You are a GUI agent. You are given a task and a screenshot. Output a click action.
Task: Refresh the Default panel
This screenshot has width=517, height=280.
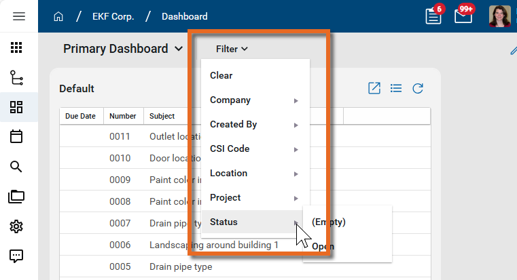coord(418,88)
